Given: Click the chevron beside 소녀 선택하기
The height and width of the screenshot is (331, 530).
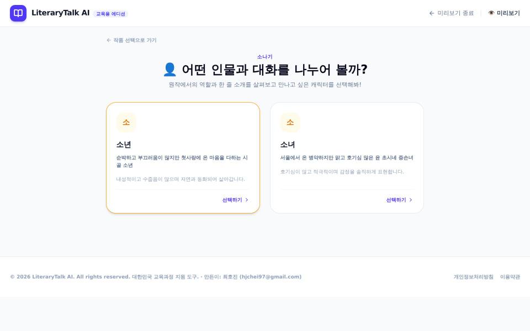Looking at the screenshot, I should point(411,200).
